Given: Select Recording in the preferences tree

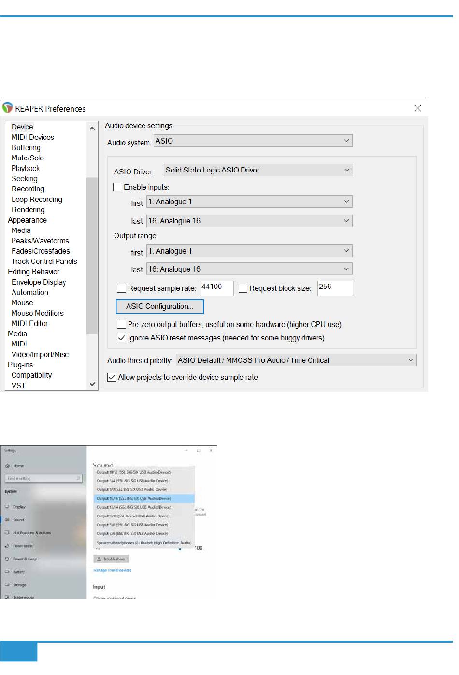Looking at the screenshot, I should (x=28, y=189).
